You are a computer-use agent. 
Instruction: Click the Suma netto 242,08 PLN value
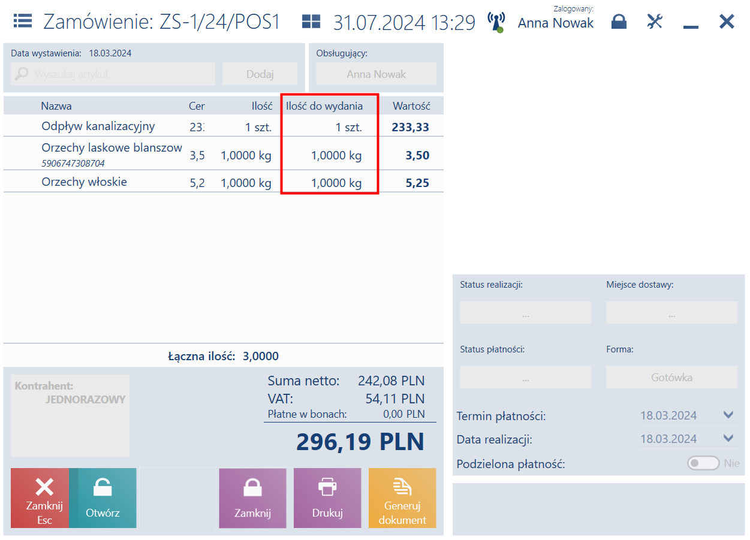pyautogui.click(x=391, y=381)
